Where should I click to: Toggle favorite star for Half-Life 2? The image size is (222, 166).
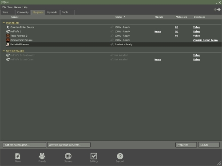[112, 32]
